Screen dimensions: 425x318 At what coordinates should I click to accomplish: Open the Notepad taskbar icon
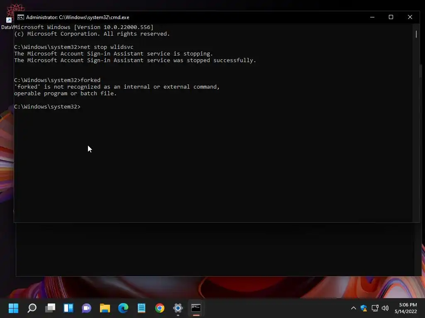(142, 308)
